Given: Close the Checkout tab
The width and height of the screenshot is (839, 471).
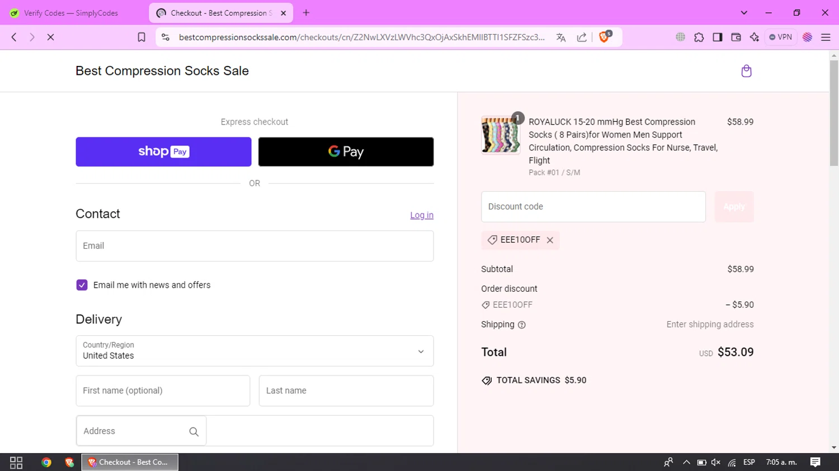Looking at the screenshot, I should point(284,13).
